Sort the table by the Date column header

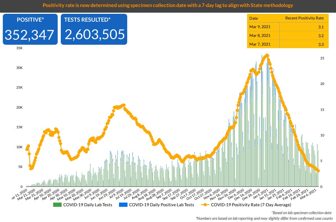point(254,18)
